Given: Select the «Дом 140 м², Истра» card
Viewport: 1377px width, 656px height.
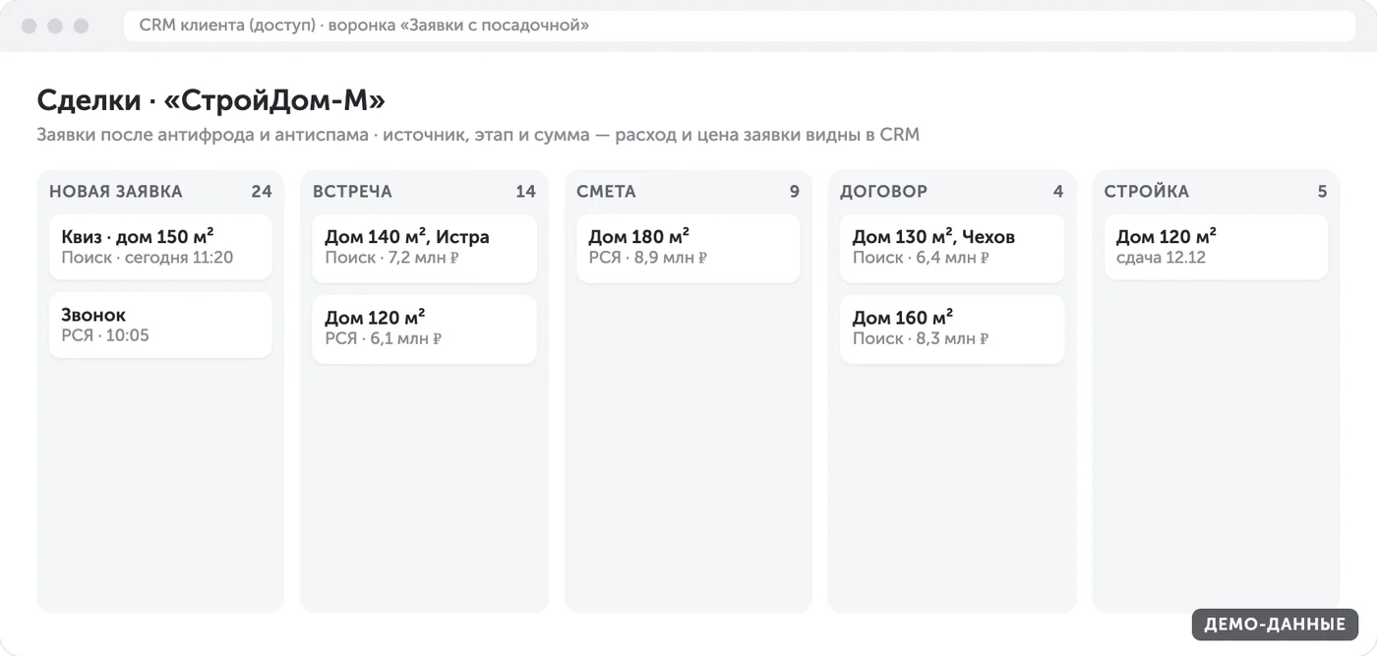Looking at the screenshot, I should 424,248.
